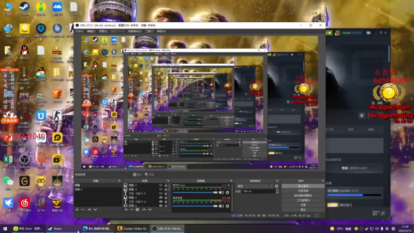Toggle lock for 文本 (GDI+) 5 source

coord(166,193)
